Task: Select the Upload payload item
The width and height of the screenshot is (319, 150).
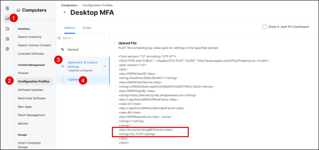Action: pyautogui.click(x=73, y=80)
